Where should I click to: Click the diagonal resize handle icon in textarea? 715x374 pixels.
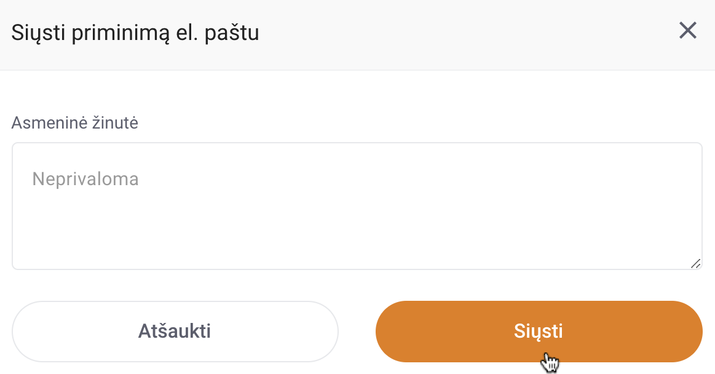[x=695, y=264]
